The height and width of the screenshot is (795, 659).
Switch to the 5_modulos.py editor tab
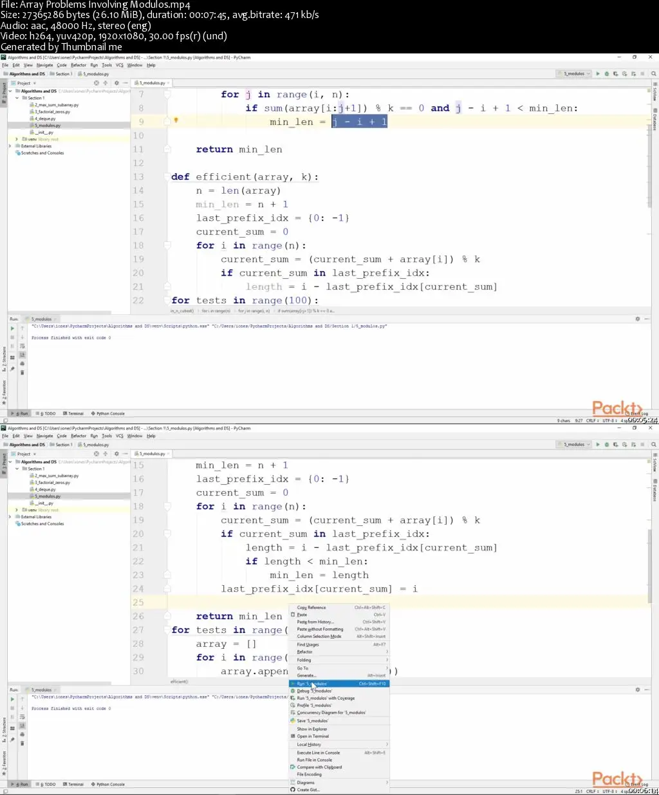151,82
